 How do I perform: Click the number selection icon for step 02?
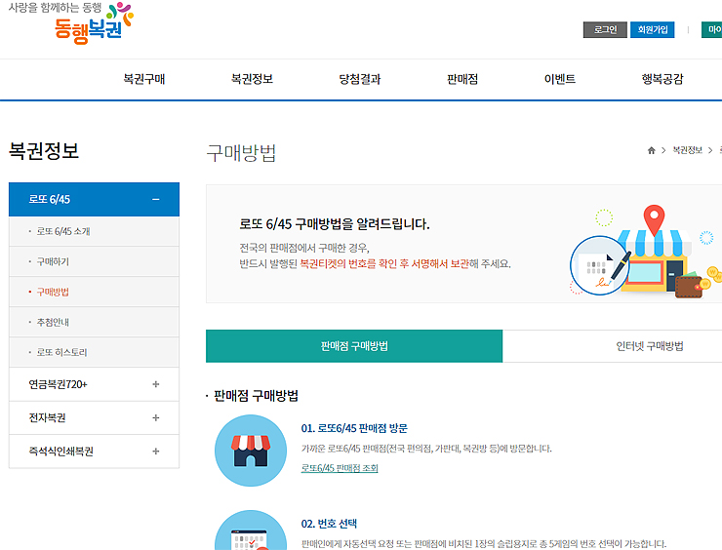(251, 530)
